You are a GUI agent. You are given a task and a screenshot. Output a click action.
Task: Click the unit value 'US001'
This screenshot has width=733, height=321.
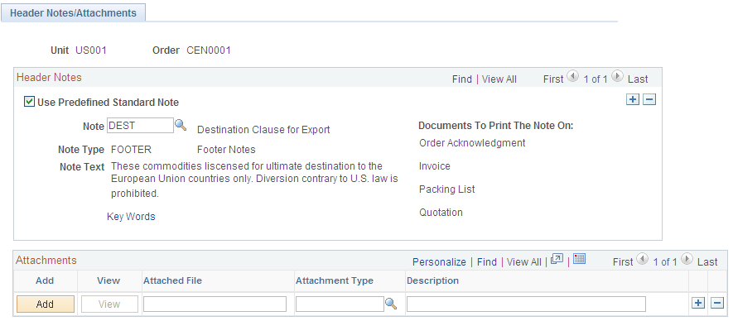91,50
